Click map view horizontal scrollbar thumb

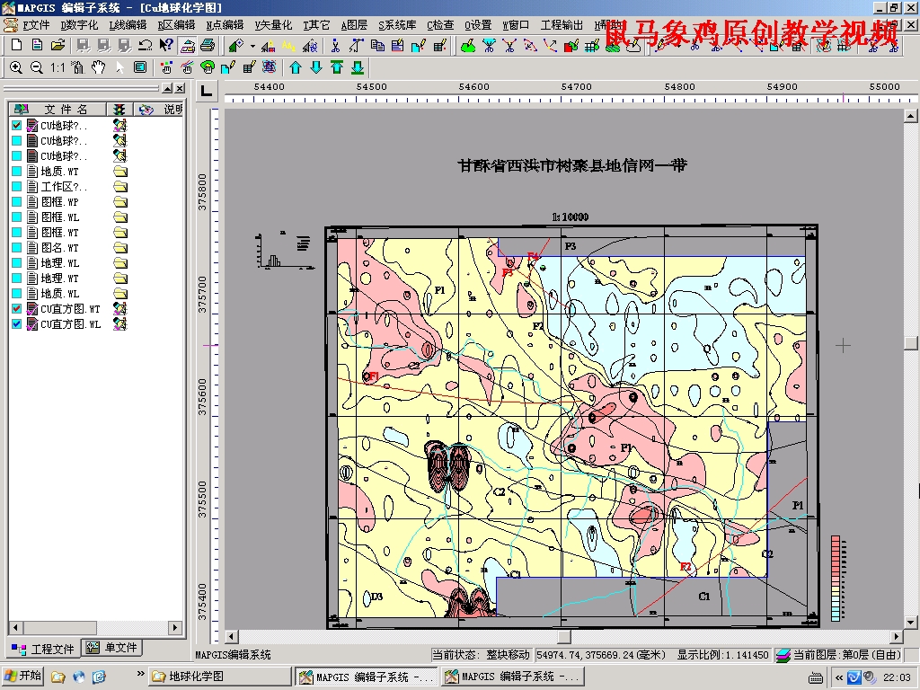(x=564, y=637)
